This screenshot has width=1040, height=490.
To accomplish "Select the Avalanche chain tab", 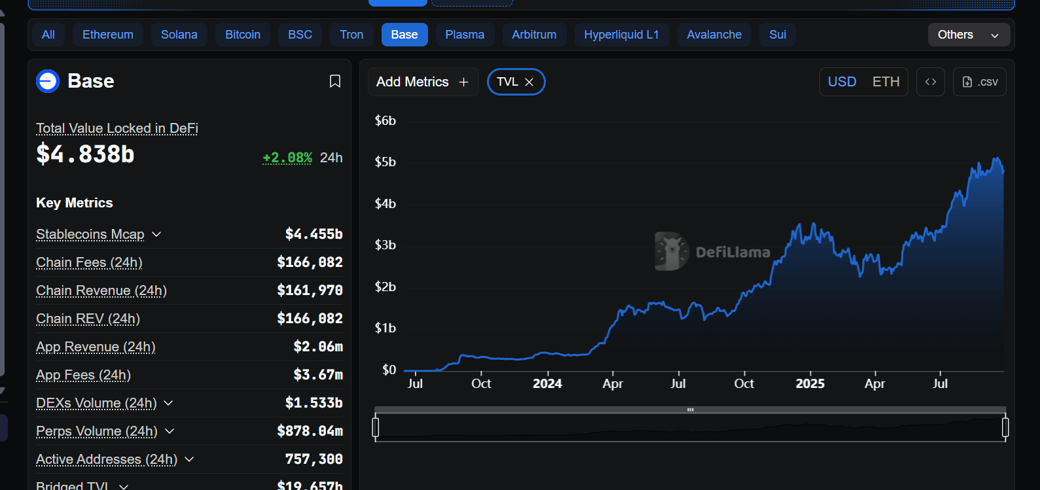I will (x=714, y=35).
